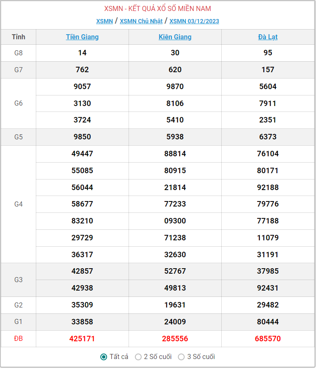This screenshot has width=317, height=370.
Task: Click the Đà Lạt special prize 685570
Action: [268, 339]
